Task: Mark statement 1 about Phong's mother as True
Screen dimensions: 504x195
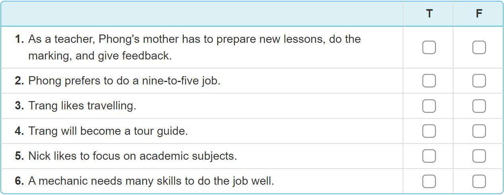Action: coord(429,48)
